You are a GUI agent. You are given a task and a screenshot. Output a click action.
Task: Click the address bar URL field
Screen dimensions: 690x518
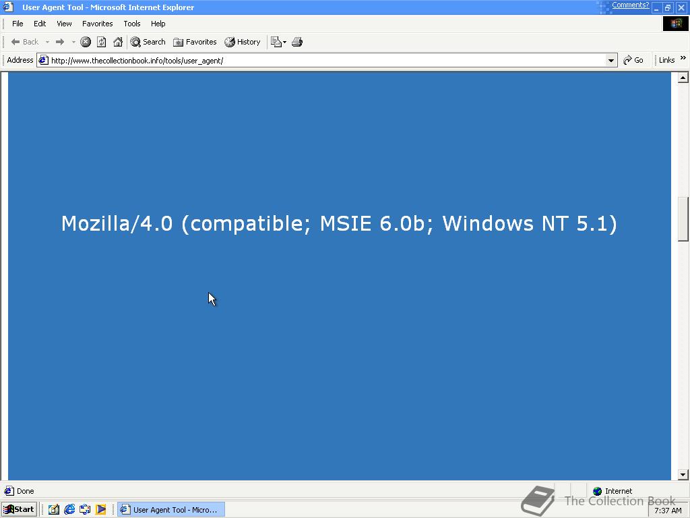[x=327, y=60]
